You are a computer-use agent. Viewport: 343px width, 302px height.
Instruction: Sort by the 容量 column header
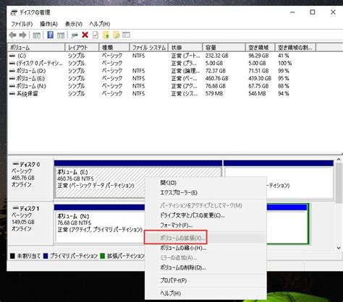(x=224, y=48)
